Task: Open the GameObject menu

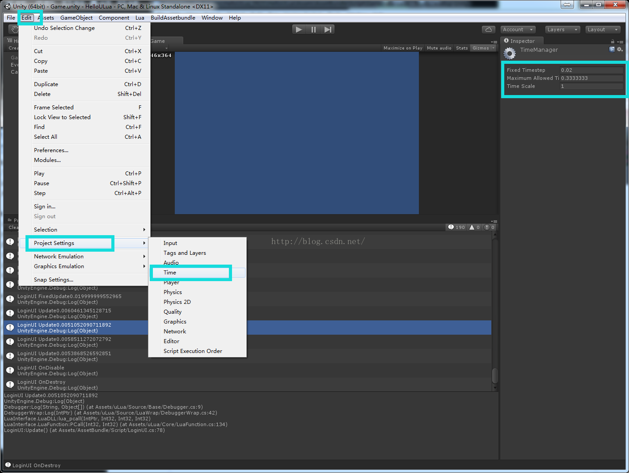Action: pyautogui.click(x=76, y=18)
